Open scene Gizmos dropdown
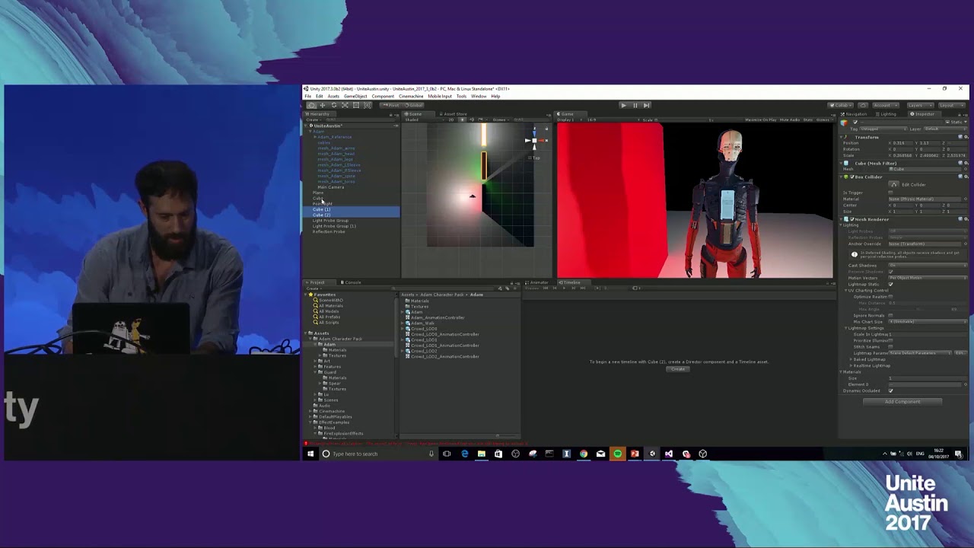Viewport: 974px width, 548px height. (x=500, y=119)
